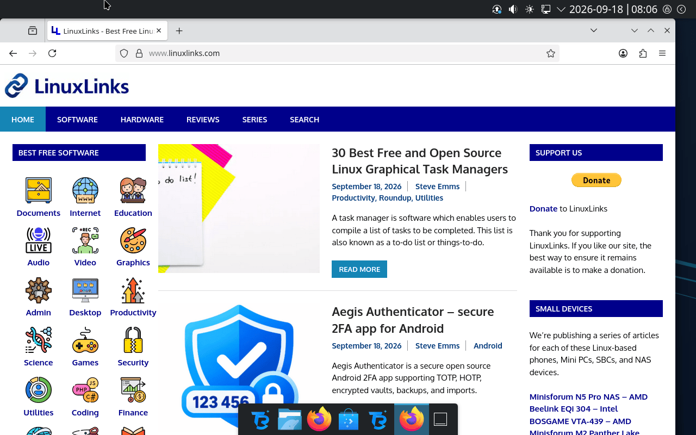Open Firefox application hamburger menu
This screenshot has width=696, height=435.
click(662, 53)
